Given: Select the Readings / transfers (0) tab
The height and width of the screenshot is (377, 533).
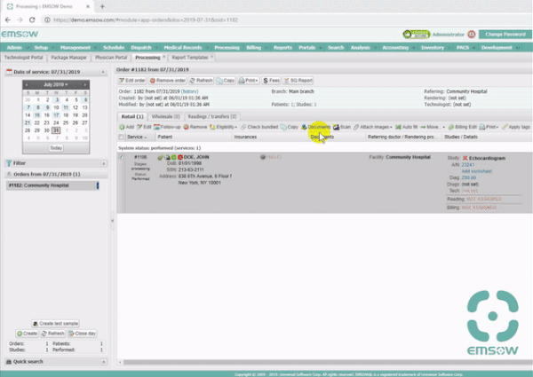Looking at the screenshot, I should [x=211, y=116].
